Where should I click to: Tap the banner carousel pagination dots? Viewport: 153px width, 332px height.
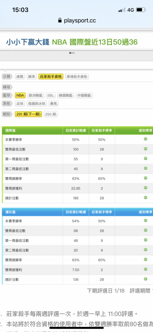pyautogui.click(x=72, y=53)
